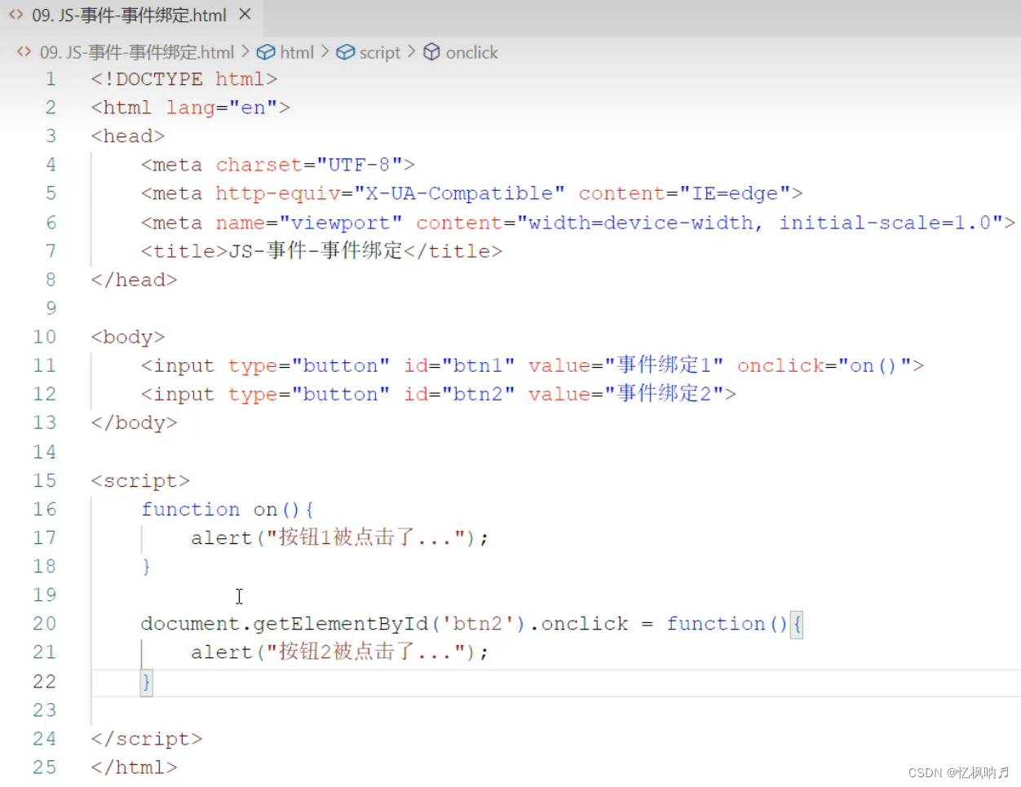Click the chevron between html and script breadcrumbs
The height and width of the screenshot is (787, 1021).
[325, 51]
